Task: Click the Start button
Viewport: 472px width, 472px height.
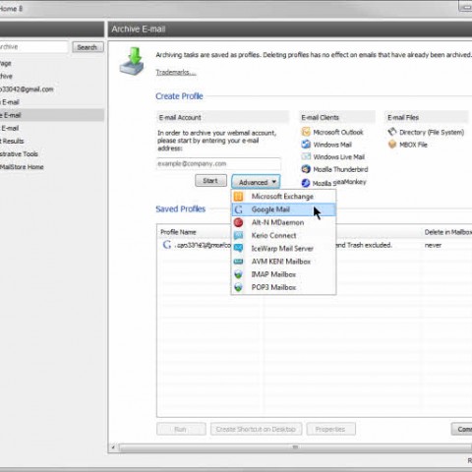Action: 210,181
